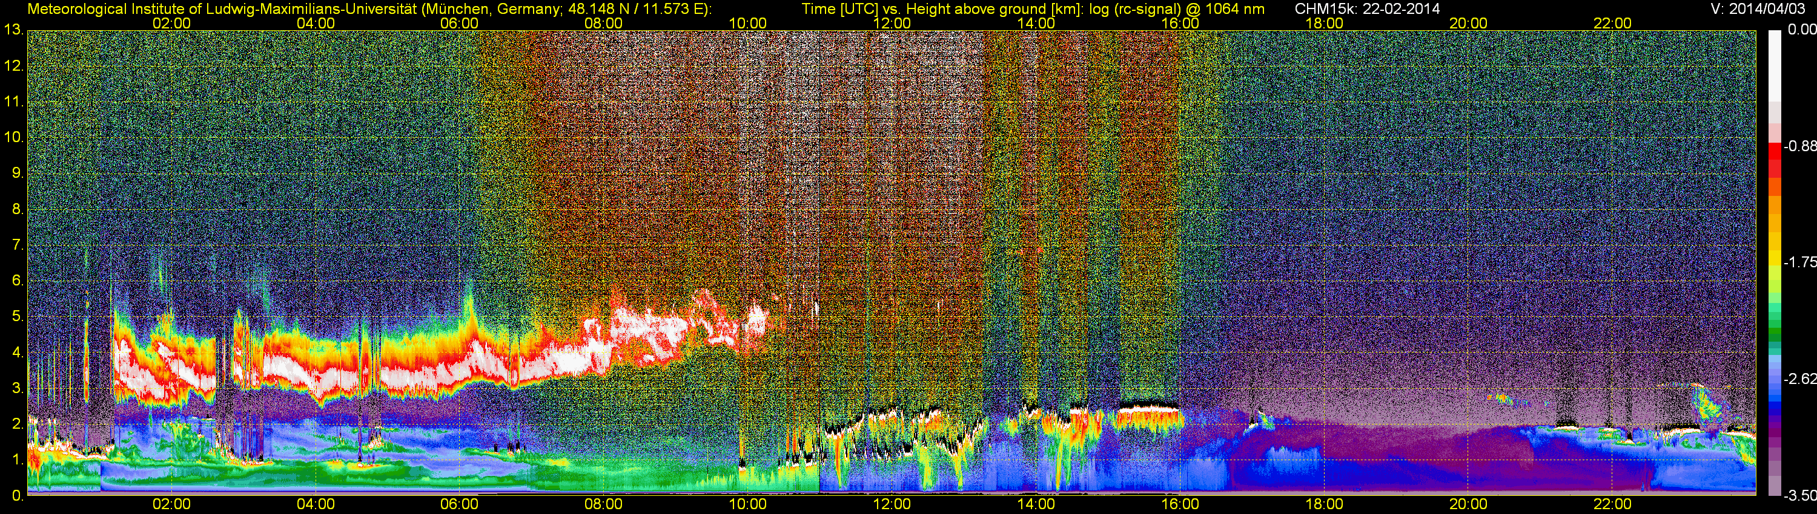Screen dimensions: 1817x514
Task: Click the 02:00 label on the bottom axis
Action: [171, 504]
